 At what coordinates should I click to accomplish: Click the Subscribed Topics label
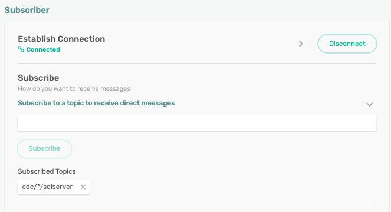pos(47,171)
